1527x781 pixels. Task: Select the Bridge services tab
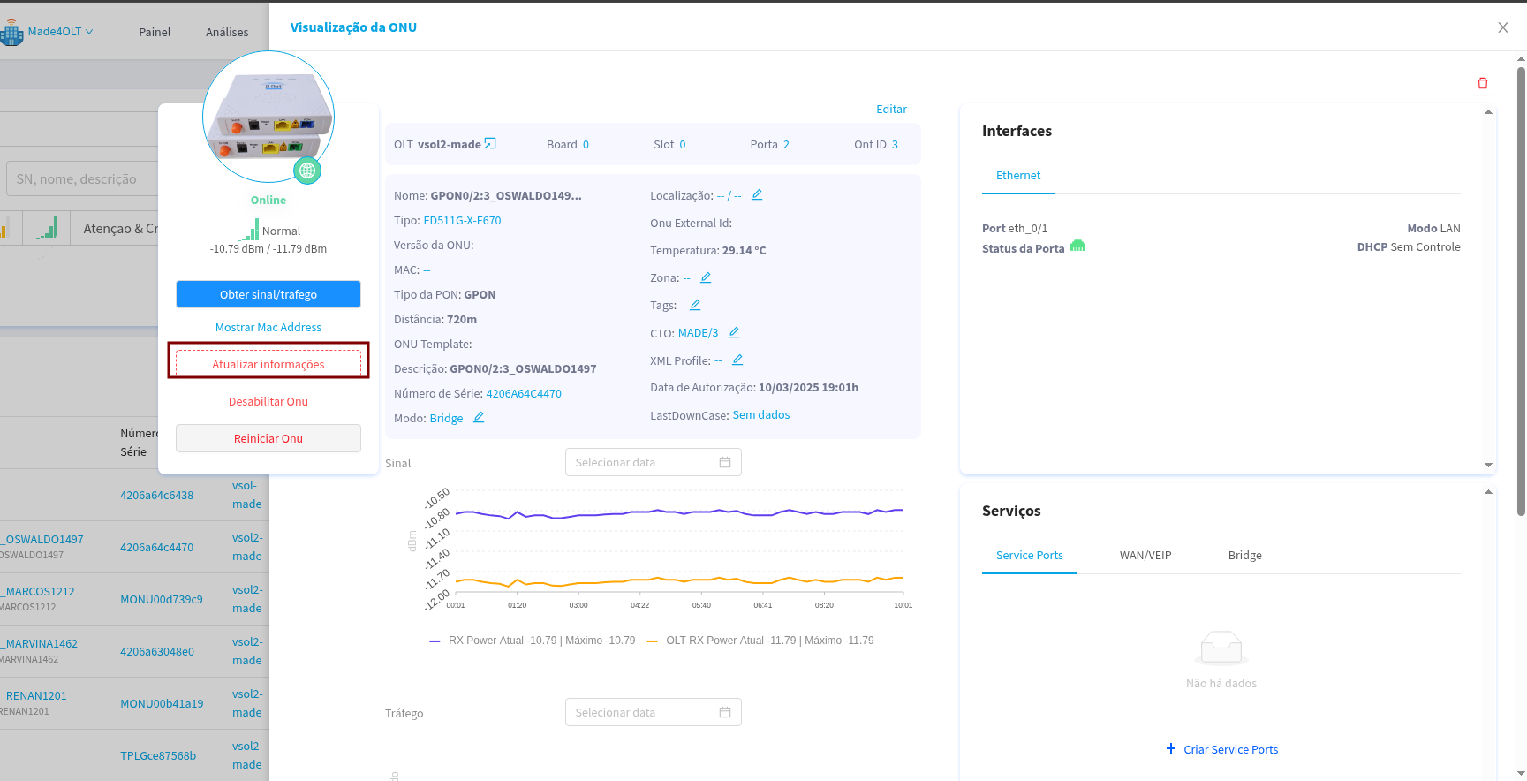pyautogui.click(x=1244, y=556)
